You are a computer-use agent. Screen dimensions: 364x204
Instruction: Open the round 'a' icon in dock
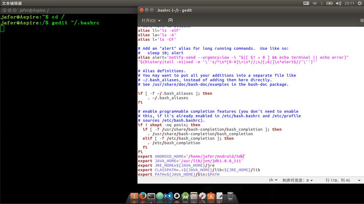click(x=177, y=196)
